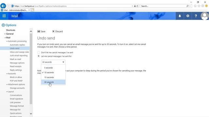Open Link preview settings
The image size is (209, 117).
point(15,102)
